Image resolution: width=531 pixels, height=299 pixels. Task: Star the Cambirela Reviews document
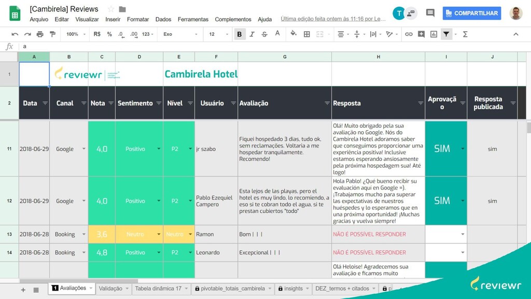click(x=111, y=9)
